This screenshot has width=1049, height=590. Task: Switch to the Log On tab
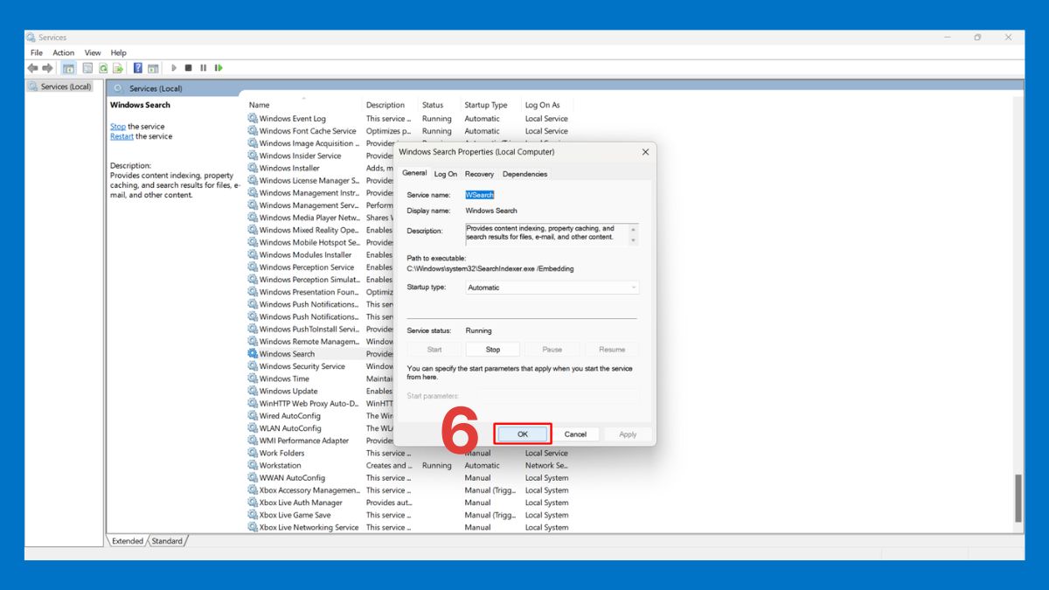point(446,174)
